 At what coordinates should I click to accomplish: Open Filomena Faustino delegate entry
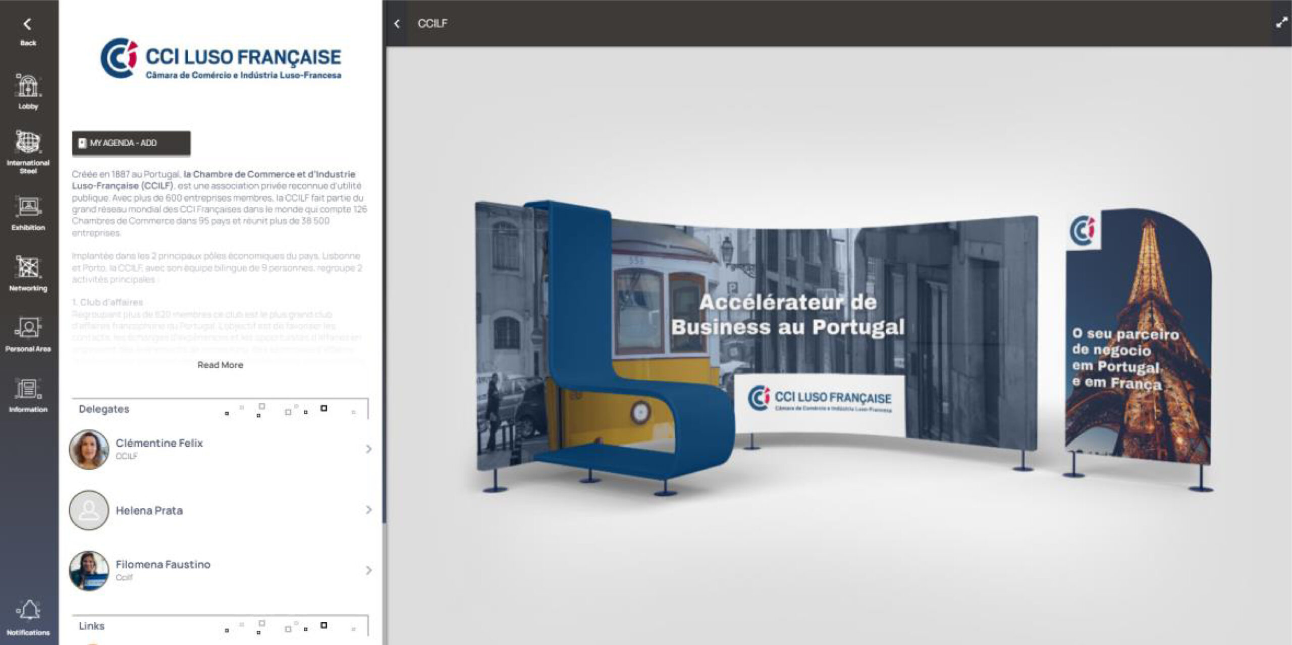click(221, 570)
